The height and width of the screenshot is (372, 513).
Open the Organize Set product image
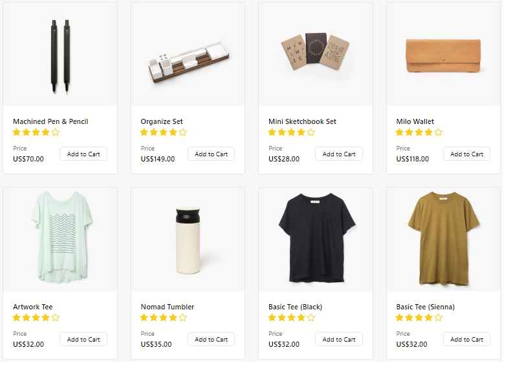188,54
